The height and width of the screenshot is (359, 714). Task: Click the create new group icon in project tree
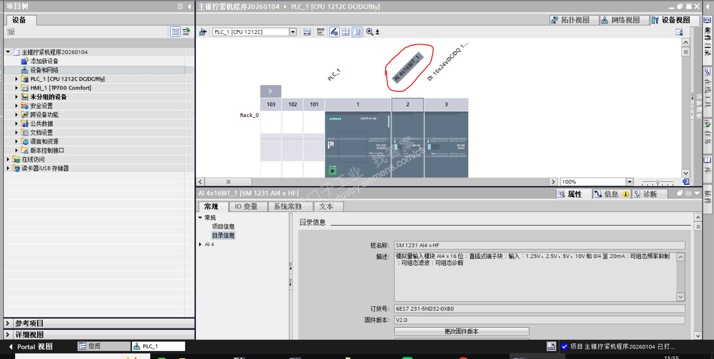11,32
